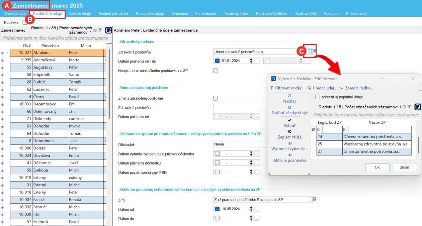Open the Bankové účty tab
This screenshot has height=226, width=422.
pyautogui.click(x=306, y=14)
